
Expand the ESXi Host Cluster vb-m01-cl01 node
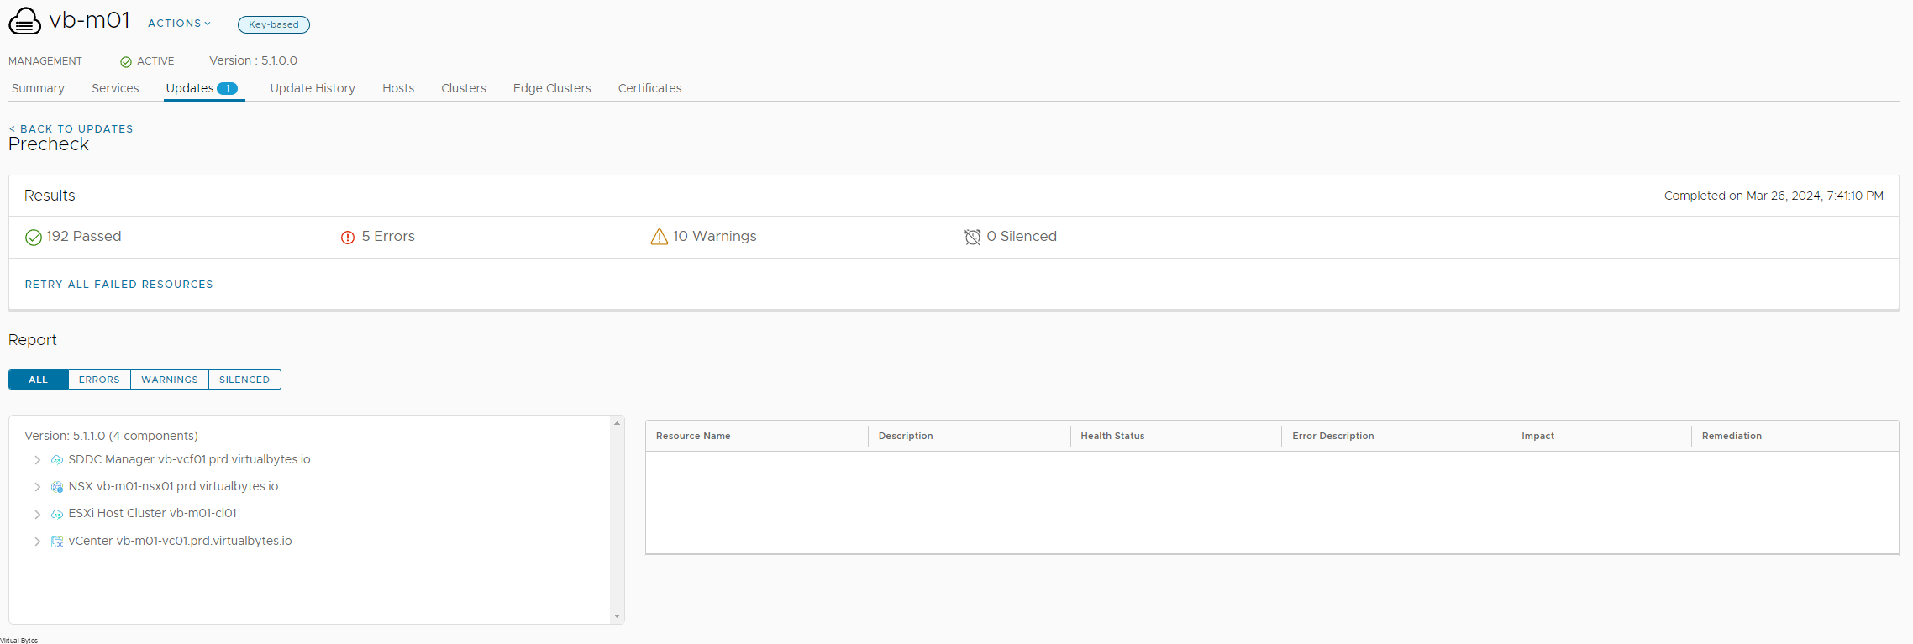coord(37,514)
